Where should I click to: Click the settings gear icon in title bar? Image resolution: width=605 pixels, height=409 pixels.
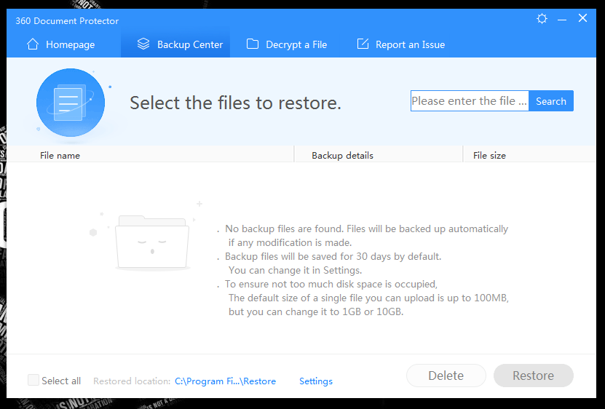[x=542, y=18]
